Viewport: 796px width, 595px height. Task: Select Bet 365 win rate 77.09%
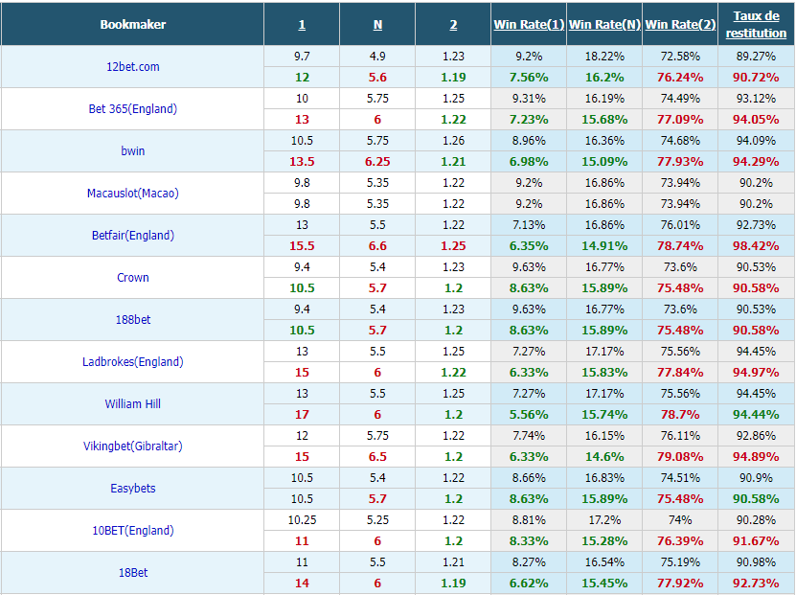click(x=680, y=120)
